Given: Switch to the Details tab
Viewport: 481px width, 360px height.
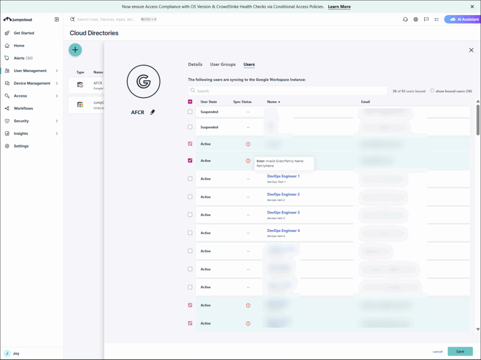Looking at the screenshot, I should tap(195, 64).
